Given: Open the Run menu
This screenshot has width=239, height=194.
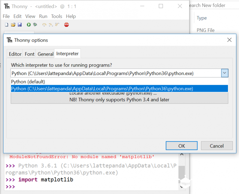Looking at the screenshot, I should pyautogui.click(x=43, y=16).
